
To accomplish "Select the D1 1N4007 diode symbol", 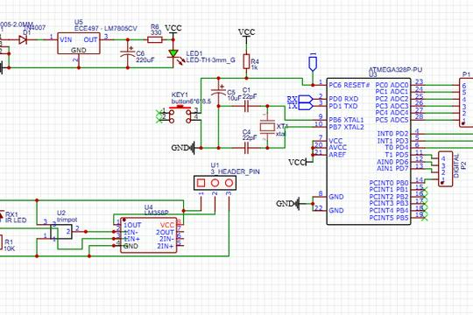I will pos(23,39).
